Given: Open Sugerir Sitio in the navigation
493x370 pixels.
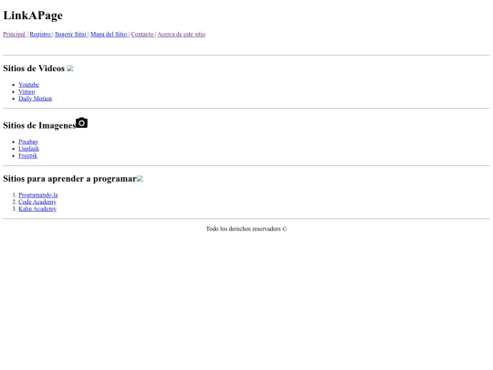Looking at the screenshot, I should pyautogui.click(x=70, y=35).
